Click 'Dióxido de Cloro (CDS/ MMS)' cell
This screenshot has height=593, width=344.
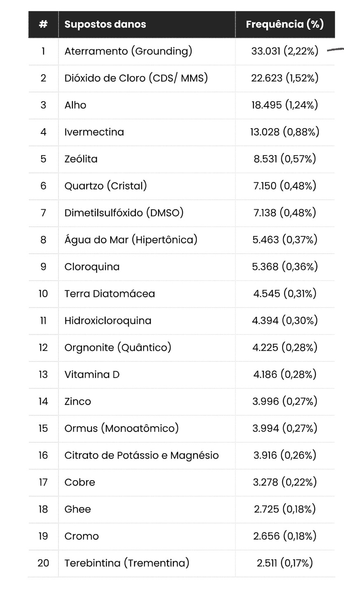pyautogui.click(x=136, y=78)
